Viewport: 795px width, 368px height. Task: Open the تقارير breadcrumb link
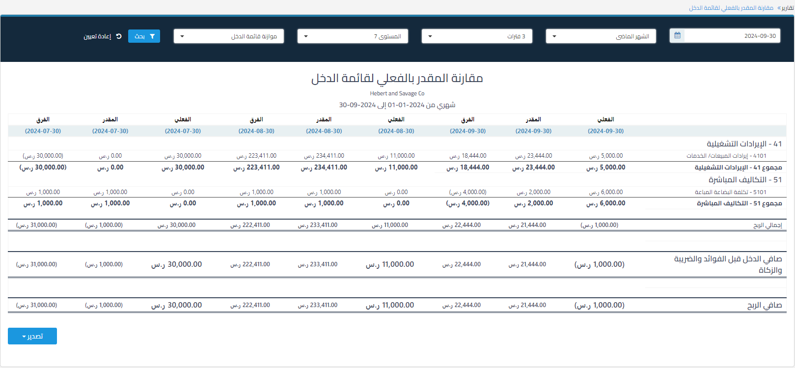point(788,8)
